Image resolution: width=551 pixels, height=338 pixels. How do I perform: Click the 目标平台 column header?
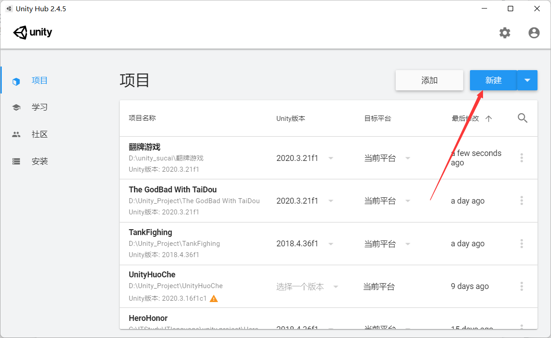coord(378,119)
